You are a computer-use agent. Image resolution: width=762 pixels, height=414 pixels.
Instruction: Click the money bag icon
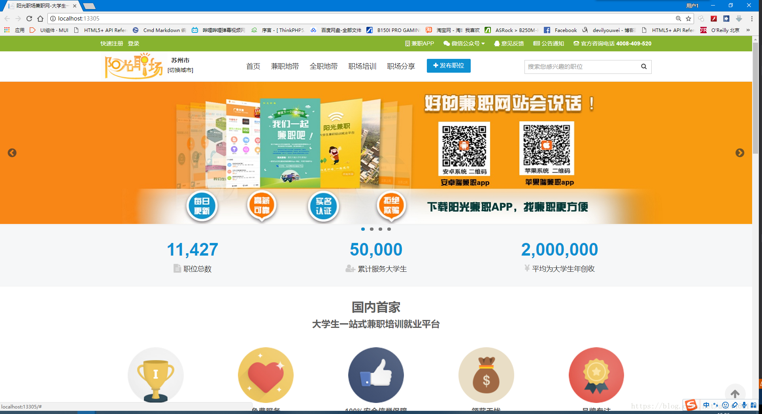[x=486, y=375]
